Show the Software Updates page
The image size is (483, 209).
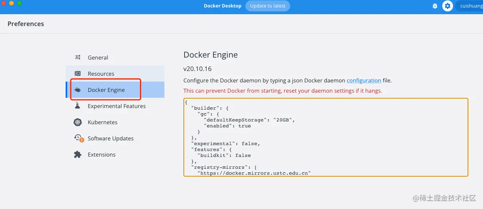click(x=115, y=138)
